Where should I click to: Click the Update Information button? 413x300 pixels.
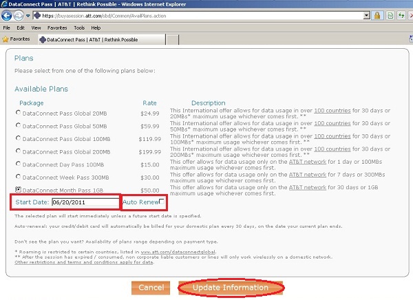coord(231,288)
